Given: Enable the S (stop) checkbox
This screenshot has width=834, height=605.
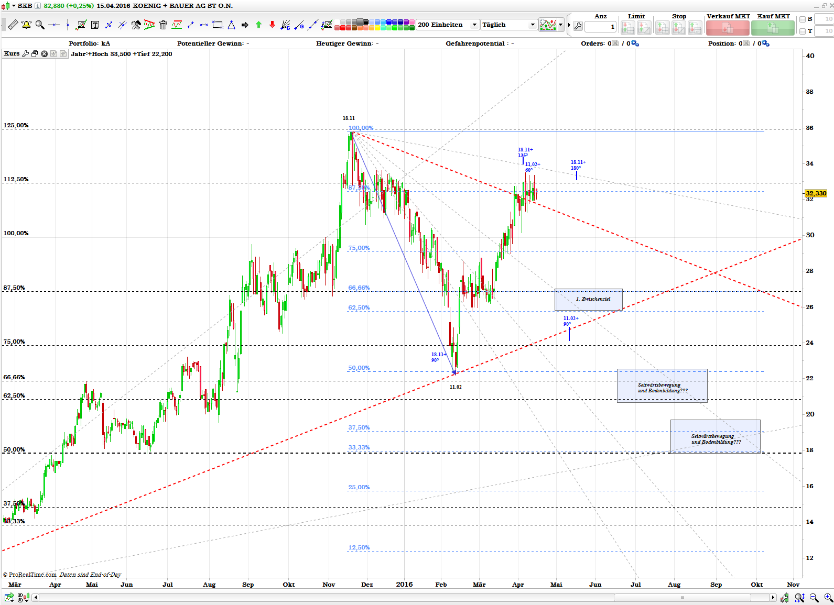Looking at the screenshot, I should [x=803, y=19].
